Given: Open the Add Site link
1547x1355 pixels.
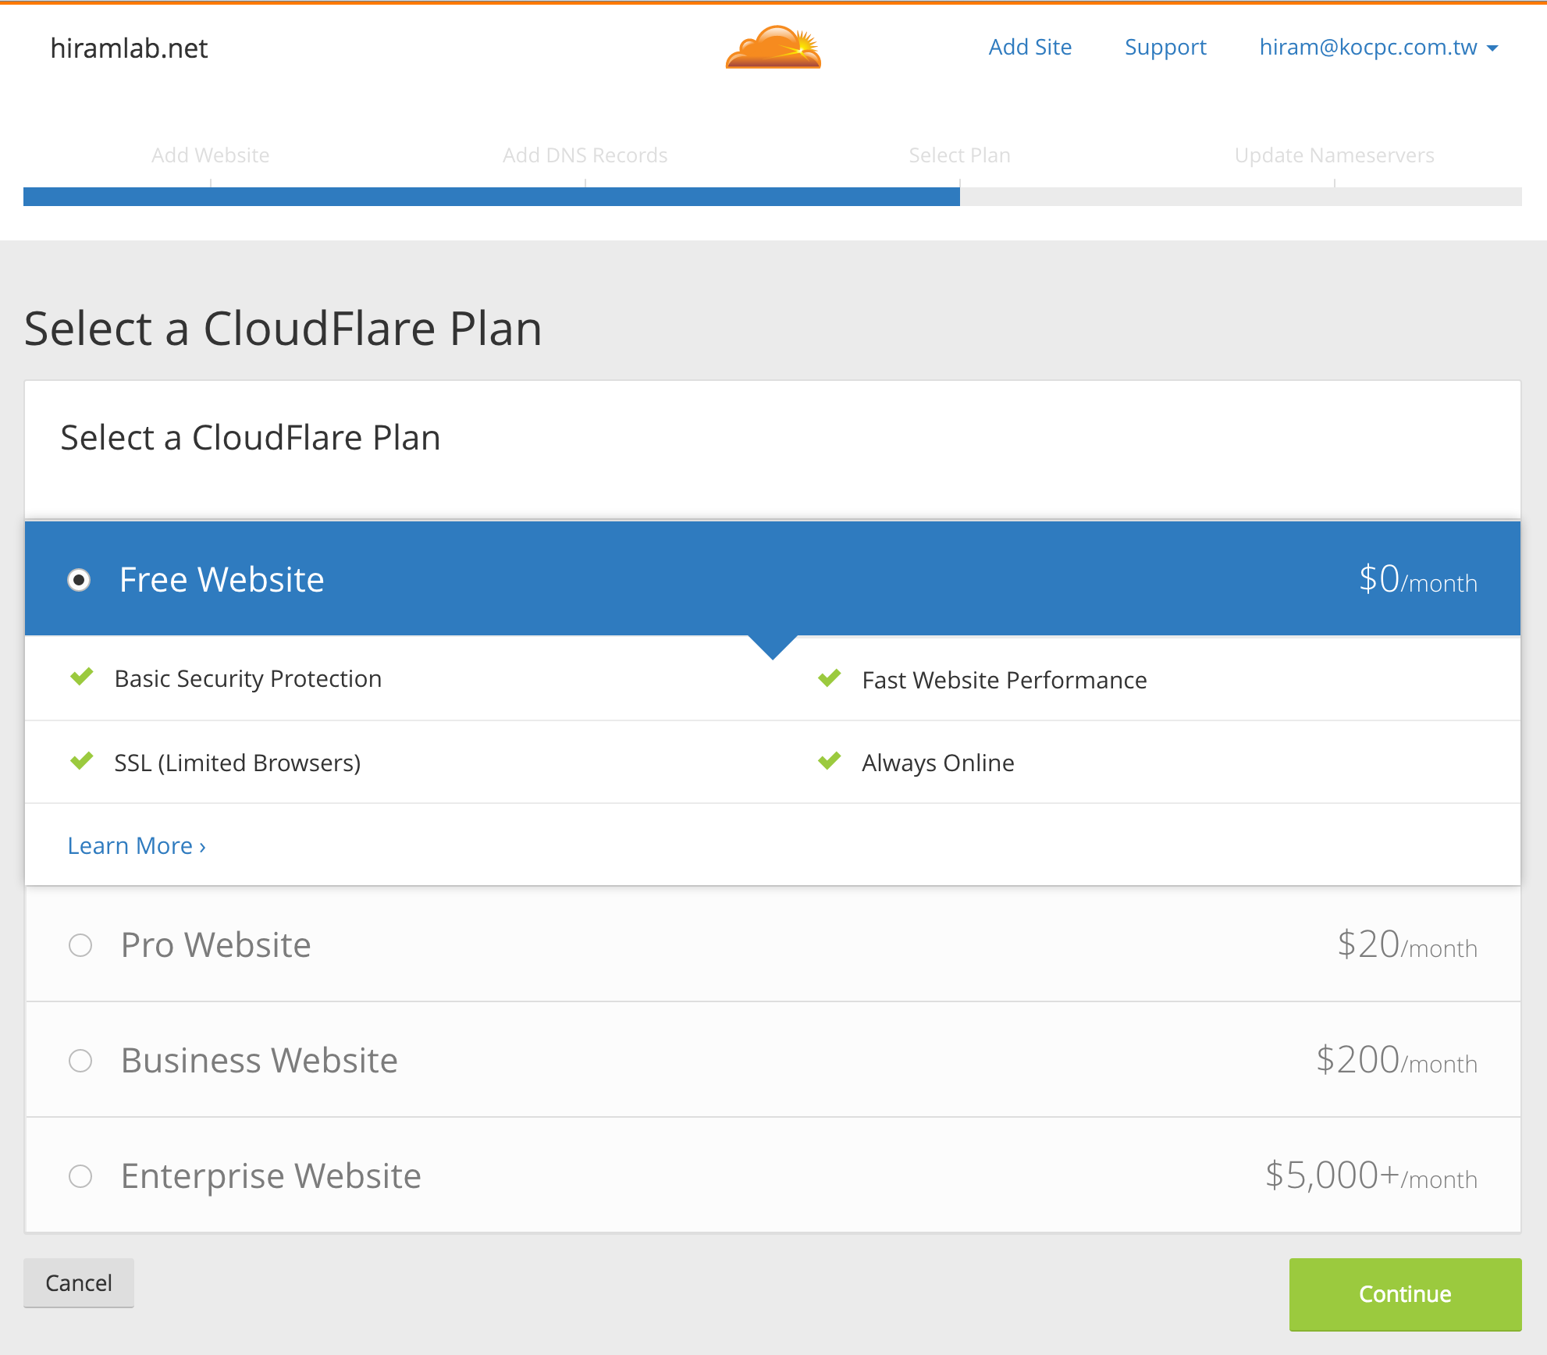Looking at the screenshot, I should click(x=1030, y=47).
